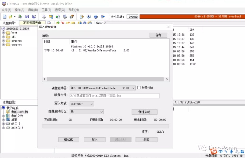Screen dimensions: 245x158
Task: Toggle the 刻录校验 checkbox
Action: point(139,88)
